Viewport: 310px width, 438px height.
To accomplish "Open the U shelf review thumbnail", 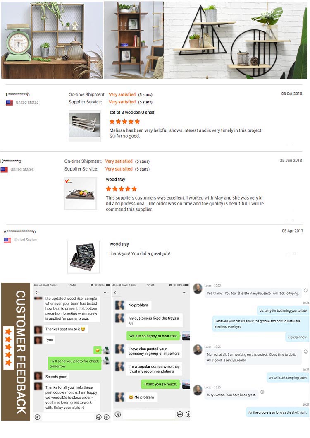I will point(84,126).
